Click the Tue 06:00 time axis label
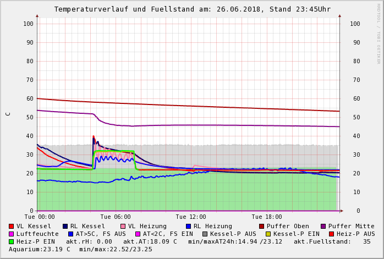Image resolution: width=384 pixels, height=259 pixels. [116, 217]
